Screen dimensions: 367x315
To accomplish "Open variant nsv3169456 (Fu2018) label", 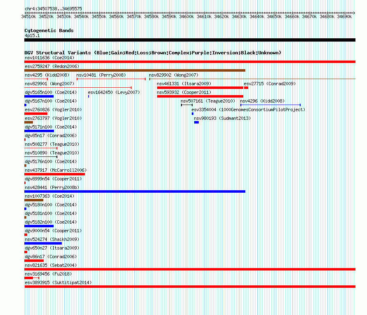I will 48,274.
